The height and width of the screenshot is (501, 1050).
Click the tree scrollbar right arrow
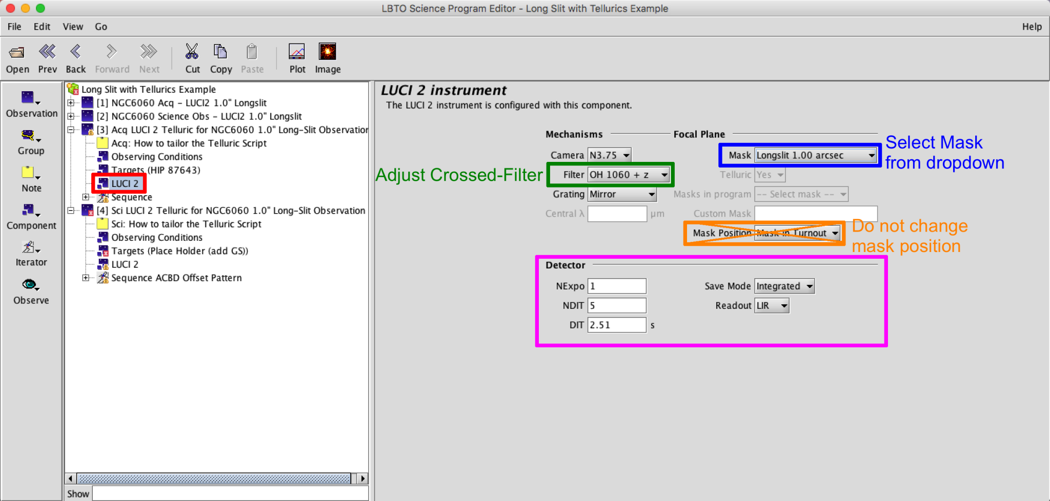(362, 478)
